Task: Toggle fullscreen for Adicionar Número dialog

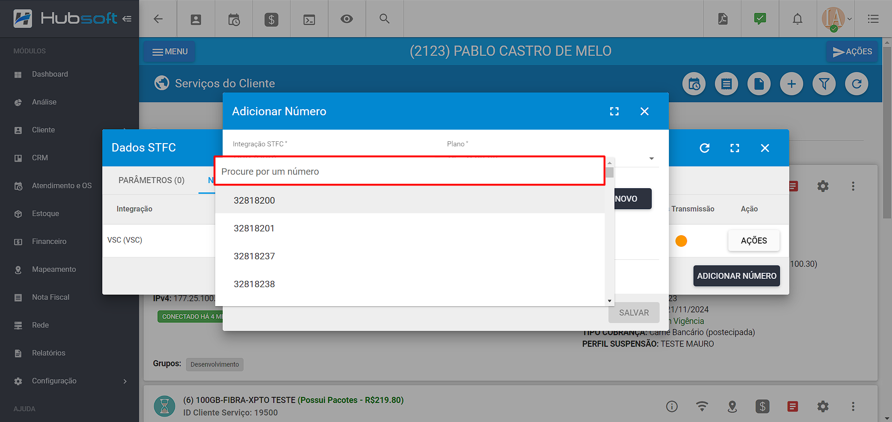Action: point(614,112)
